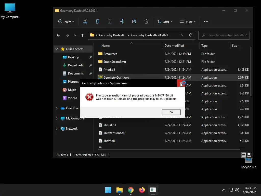Image resolution: width=261 pixels, height=196 pixels.
Task: Show hidden tray icons chevron
Action: pos(224,190)
